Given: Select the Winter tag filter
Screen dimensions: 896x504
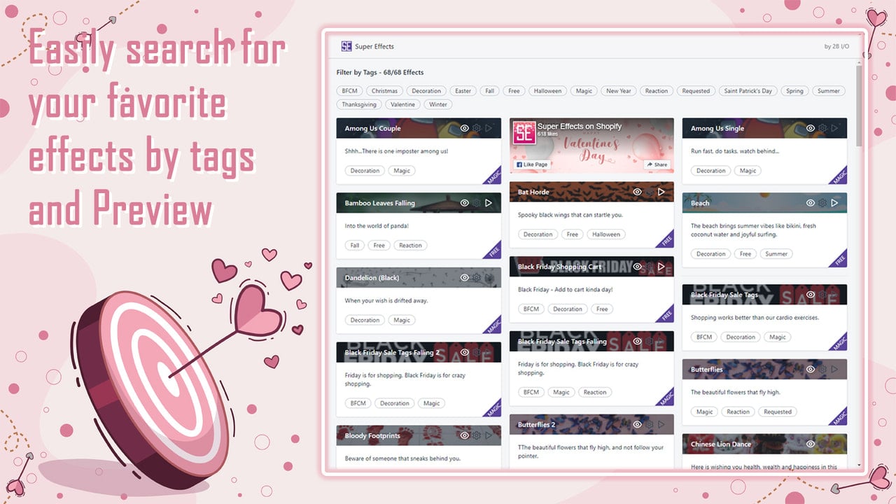Looking at the screenshot, I should pos(437,104).
